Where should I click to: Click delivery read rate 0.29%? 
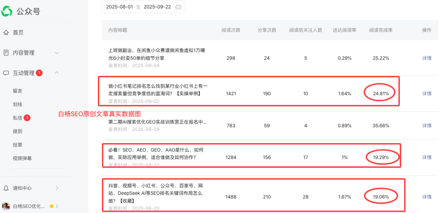345,58
